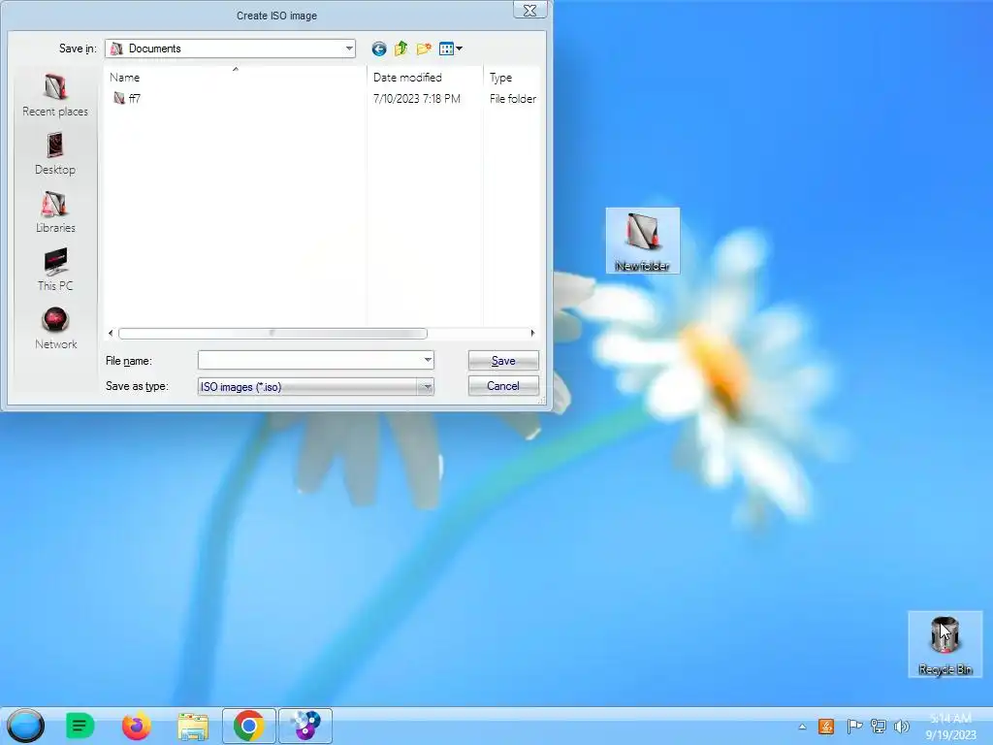Select ff7 date 7/10/2023 7:18 PM
This screenshot has height=745, width=993.
click(417, 99)
